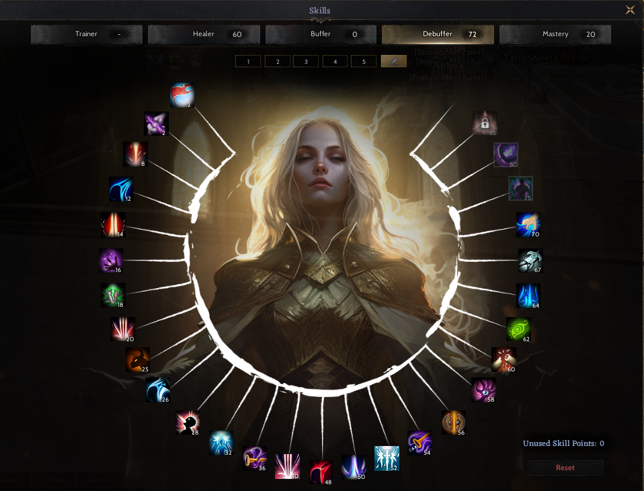Select the level 64 blue flames skill

(x=528, y=296)
